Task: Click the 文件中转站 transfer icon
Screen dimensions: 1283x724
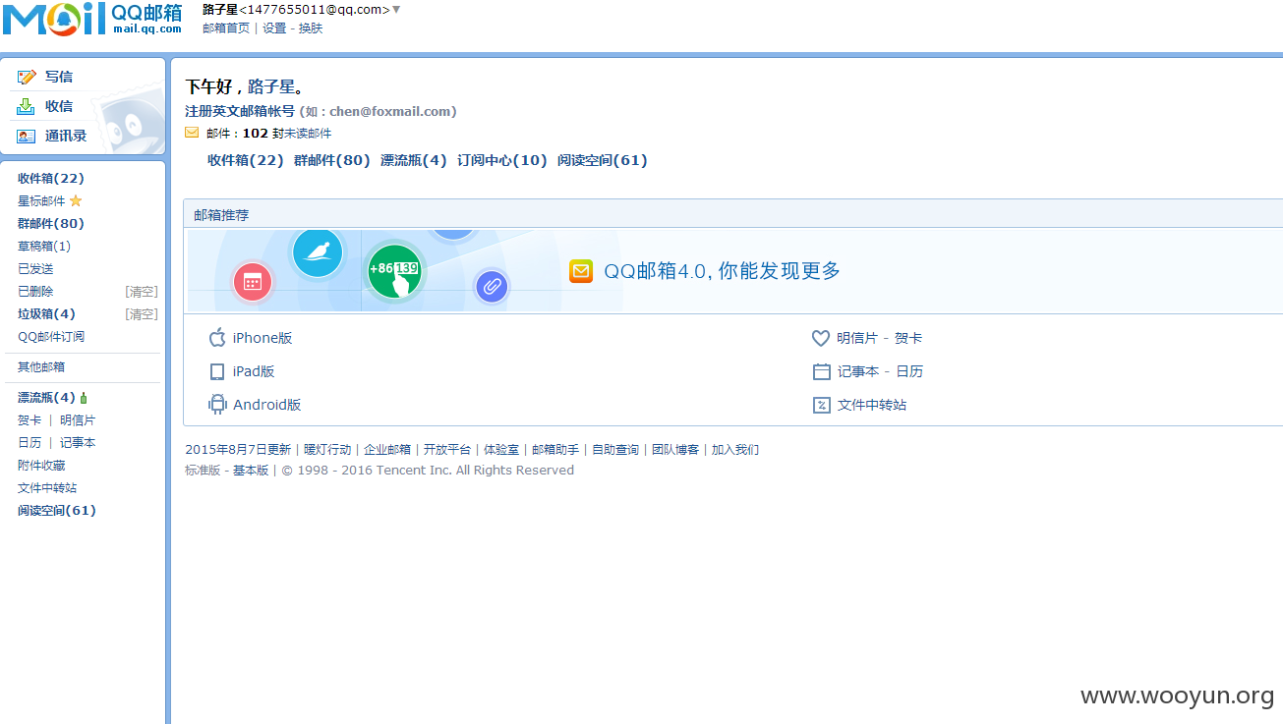Action: tap(822, 405)
